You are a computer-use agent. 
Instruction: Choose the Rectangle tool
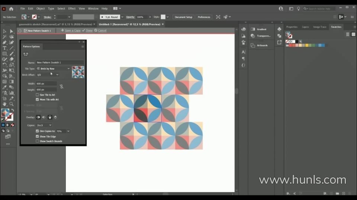coord(4,54)
